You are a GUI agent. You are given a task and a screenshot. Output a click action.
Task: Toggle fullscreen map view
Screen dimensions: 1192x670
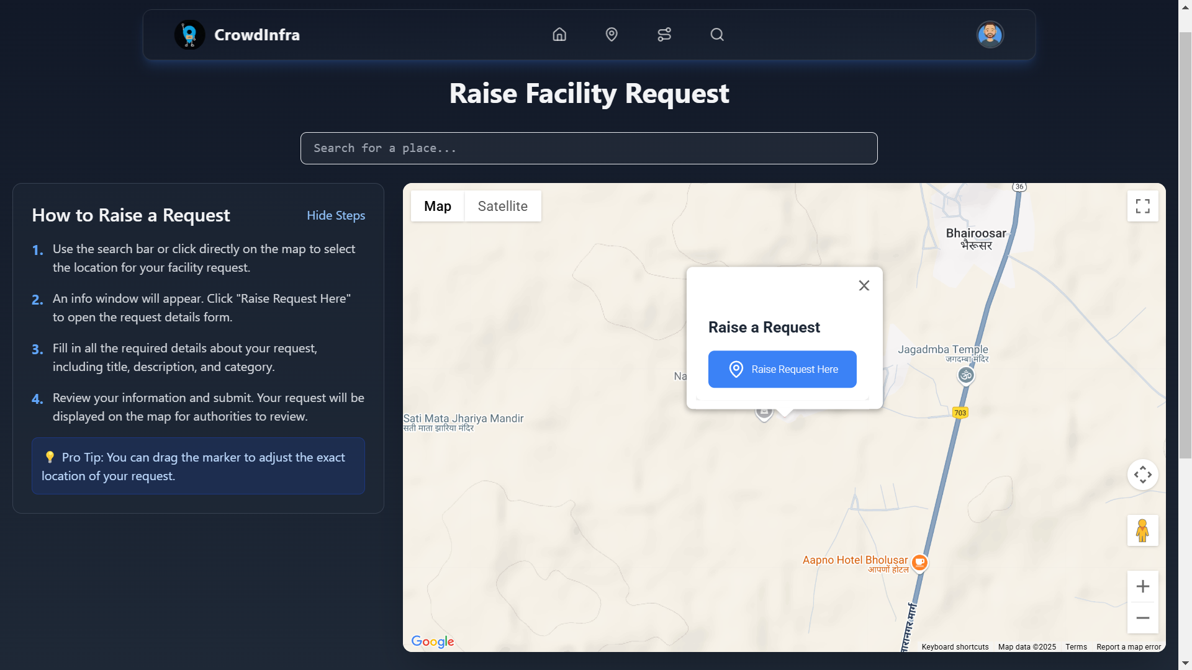tap(1142, 206)
